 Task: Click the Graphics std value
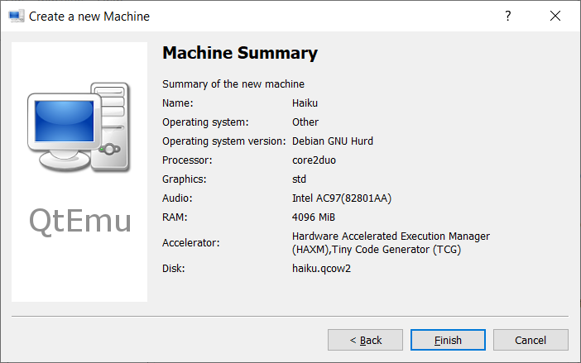pos(300,179)
